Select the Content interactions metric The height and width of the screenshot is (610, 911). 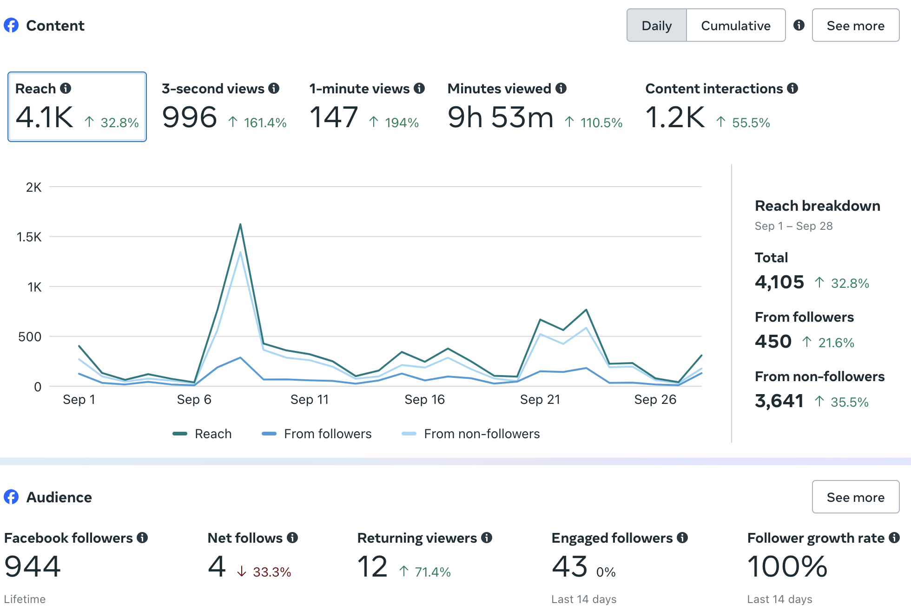pos(721,107)
